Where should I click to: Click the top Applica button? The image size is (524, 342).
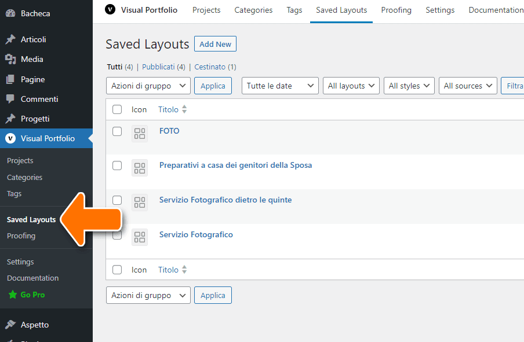213,86
